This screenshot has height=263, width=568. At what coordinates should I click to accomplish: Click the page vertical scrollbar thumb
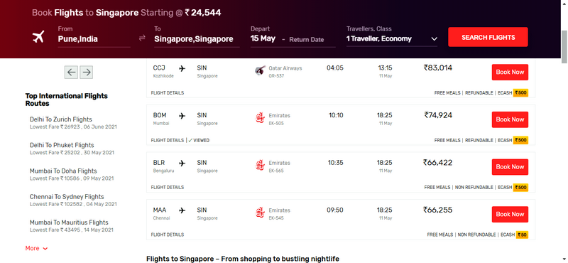[x=564, y=47]
